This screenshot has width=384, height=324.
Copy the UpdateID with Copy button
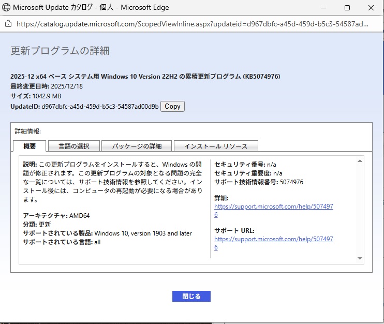pos(172,106)
